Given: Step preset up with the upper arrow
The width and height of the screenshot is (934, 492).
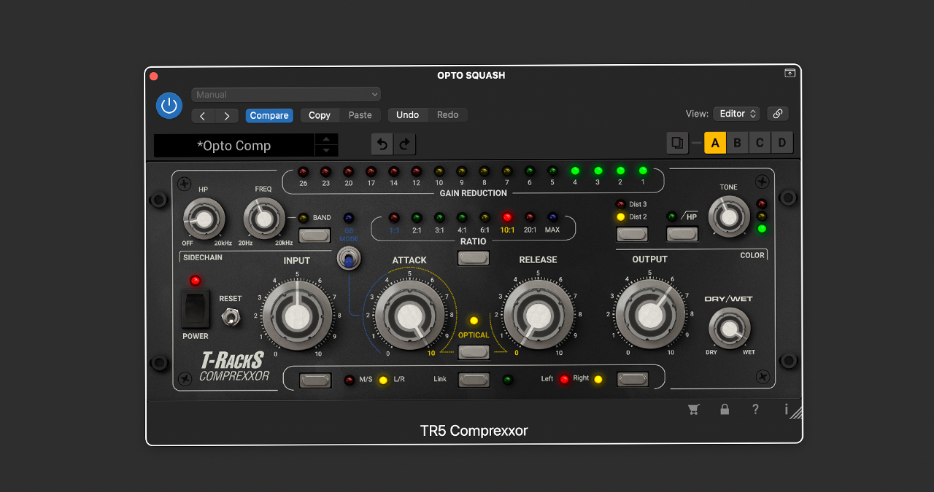Looking at the screenshot, I should coord(326,139).
